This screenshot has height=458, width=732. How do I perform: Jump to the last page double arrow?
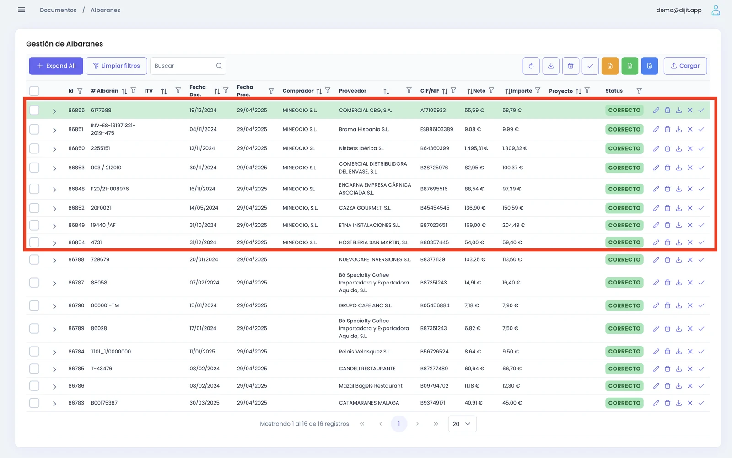point(436,424)
